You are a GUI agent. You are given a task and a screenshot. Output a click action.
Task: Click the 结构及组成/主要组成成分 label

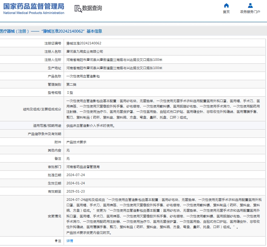pyautogui.click(x=42, y=109)
